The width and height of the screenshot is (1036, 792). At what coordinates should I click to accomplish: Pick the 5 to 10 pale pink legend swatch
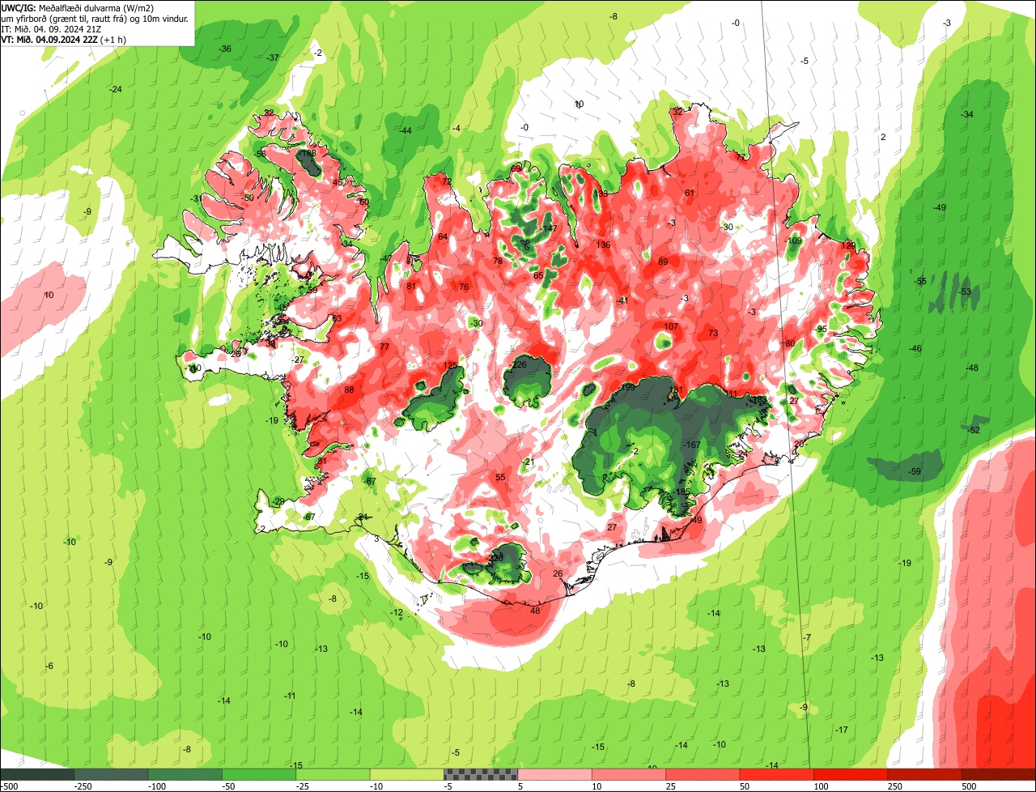click(555, 774)
